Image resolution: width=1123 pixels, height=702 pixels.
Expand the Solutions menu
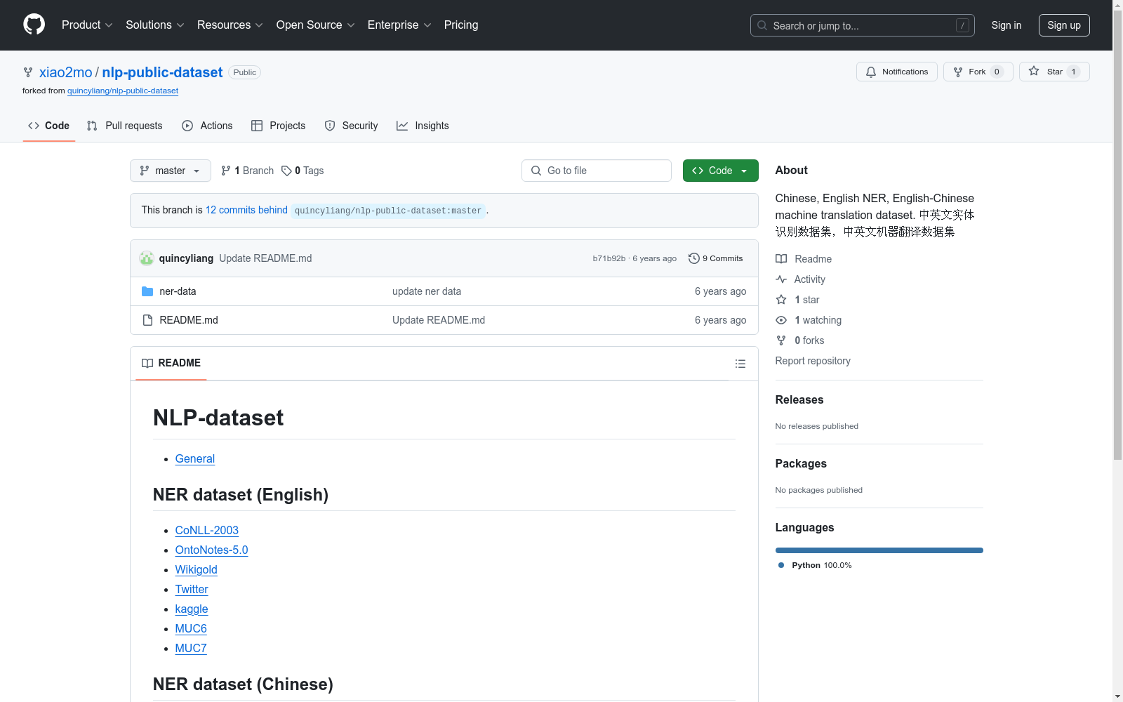[155, 25]
